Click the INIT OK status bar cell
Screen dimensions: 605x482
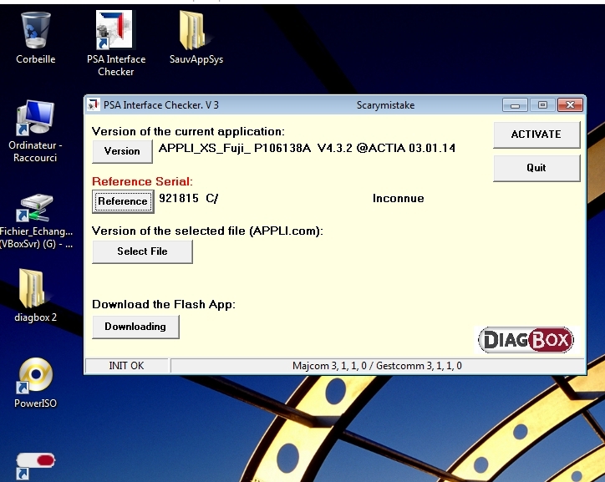click(x=126, y=366)
